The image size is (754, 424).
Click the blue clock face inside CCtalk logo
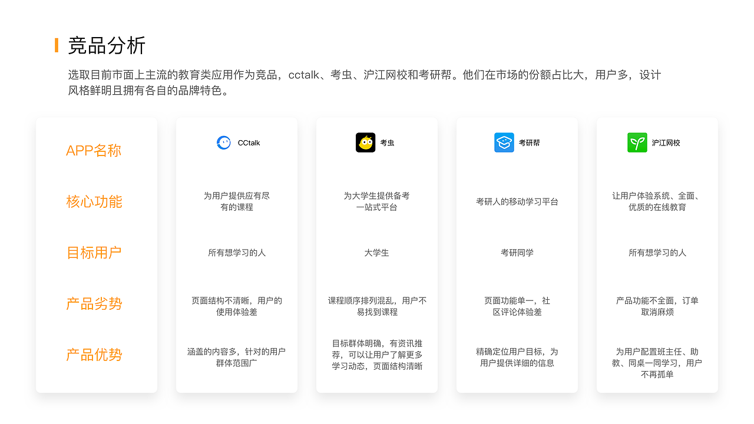pyautogui.click(x=223, y=142)
